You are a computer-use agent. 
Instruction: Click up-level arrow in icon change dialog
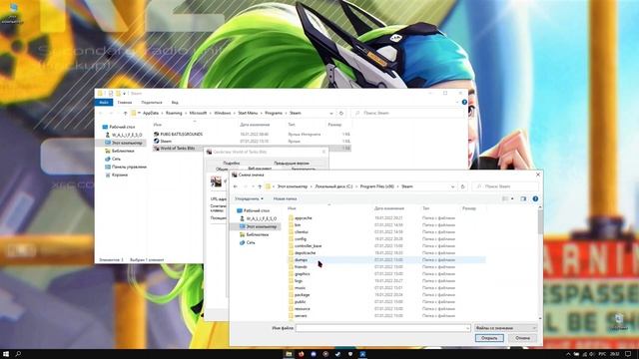coord(260,186)
